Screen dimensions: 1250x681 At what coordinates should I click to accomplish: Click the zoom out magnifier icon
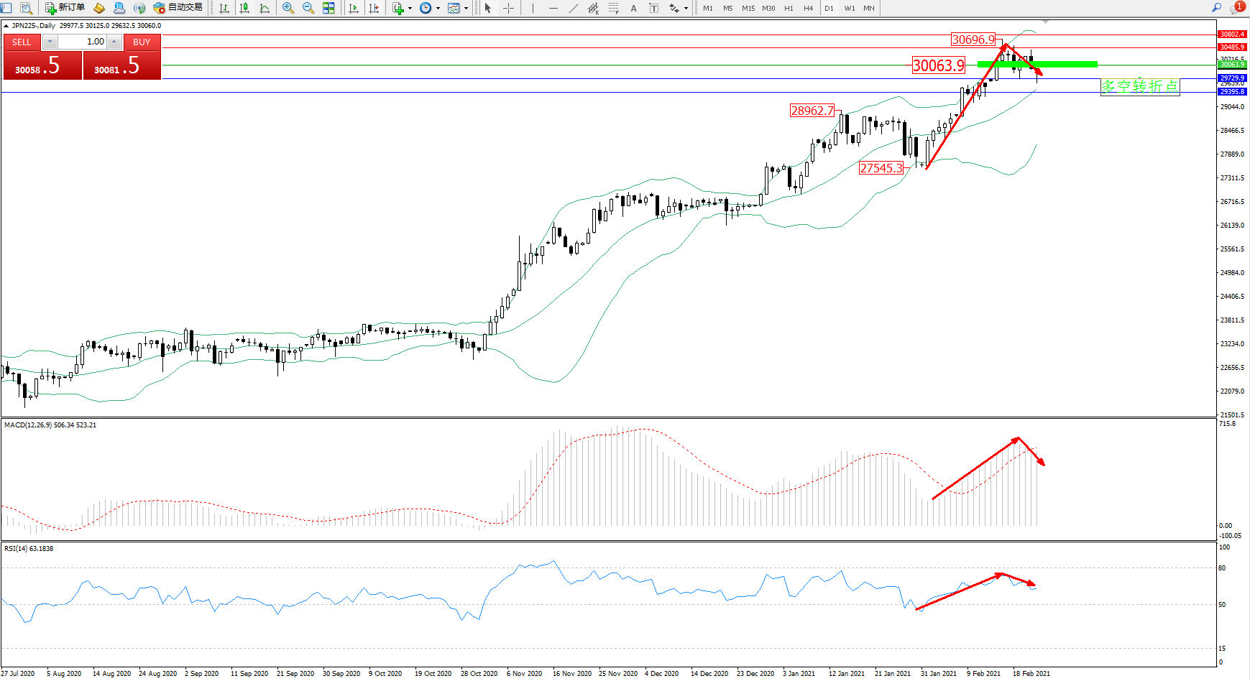308,8
